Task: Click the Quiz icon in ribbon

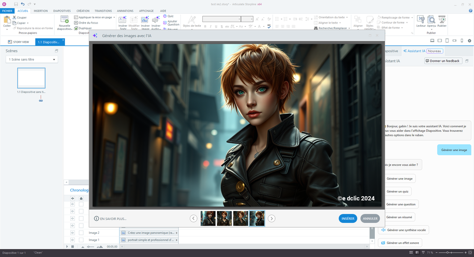Action: pyautogui.click(x=165, y=16)
